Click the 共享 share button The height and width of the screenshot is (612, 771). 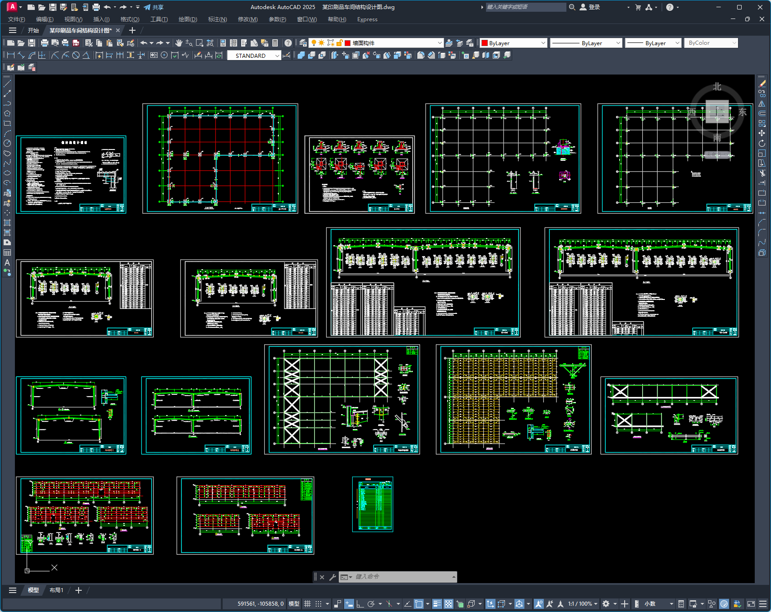154,7
